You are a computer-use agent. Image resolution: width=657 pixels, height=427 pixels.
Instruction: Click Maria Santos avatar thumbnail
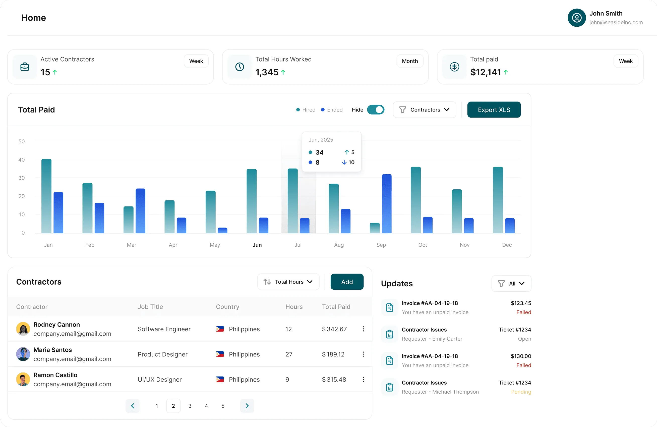tap(23, 354)
